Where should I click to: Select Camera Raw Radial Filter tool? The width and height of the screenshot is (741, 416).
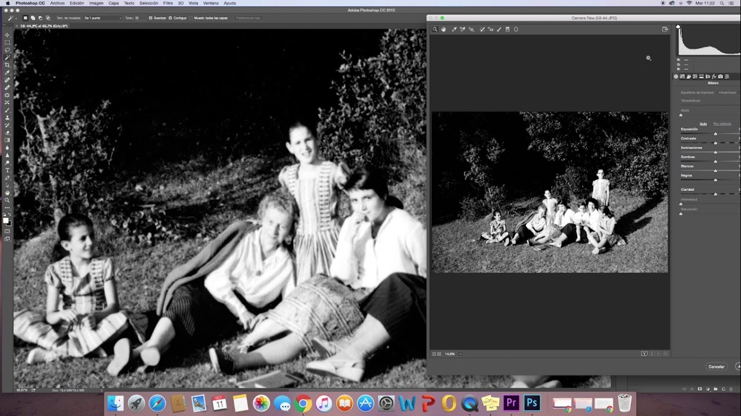(516, 29)
